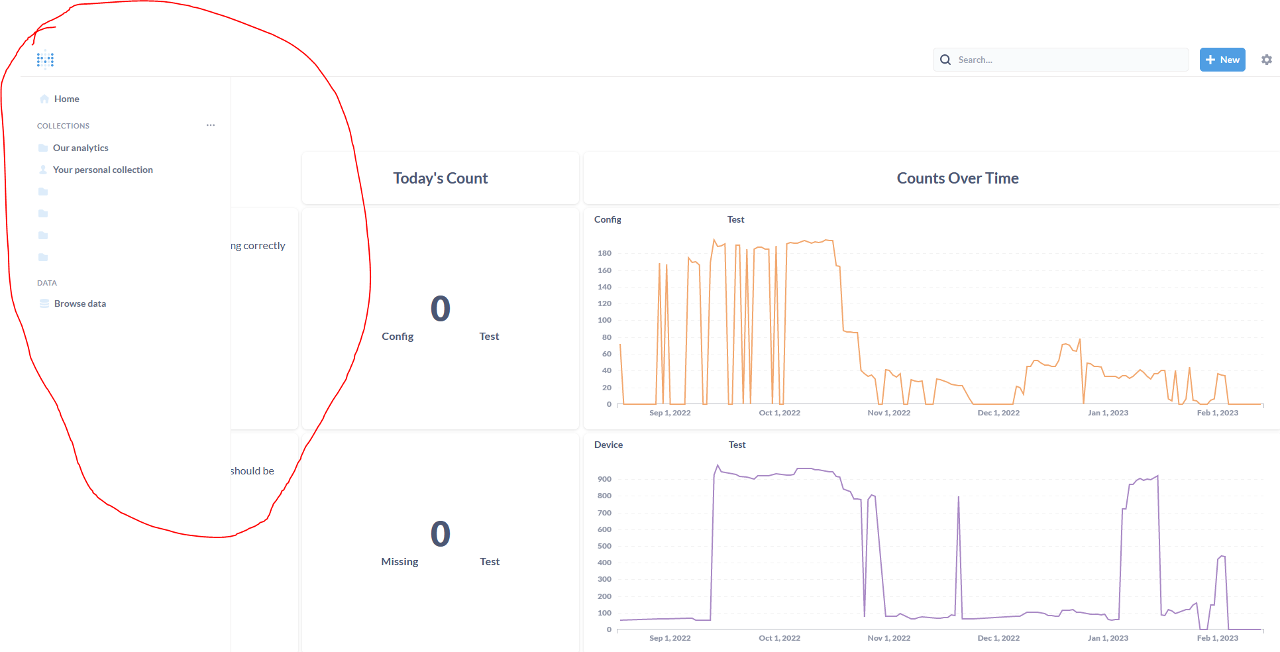Click the plus icon inside the New button
The width and height of the screenshot is (1280, 652).
tap(1210, 59)
